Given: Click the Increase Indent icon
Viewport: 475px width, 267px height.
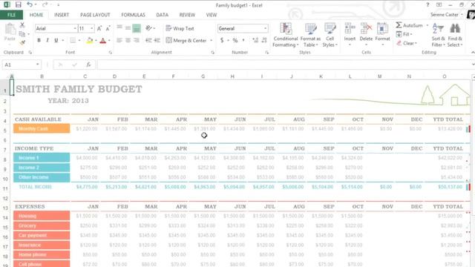Looking at the screenshot, I should [x=157, y=40].
